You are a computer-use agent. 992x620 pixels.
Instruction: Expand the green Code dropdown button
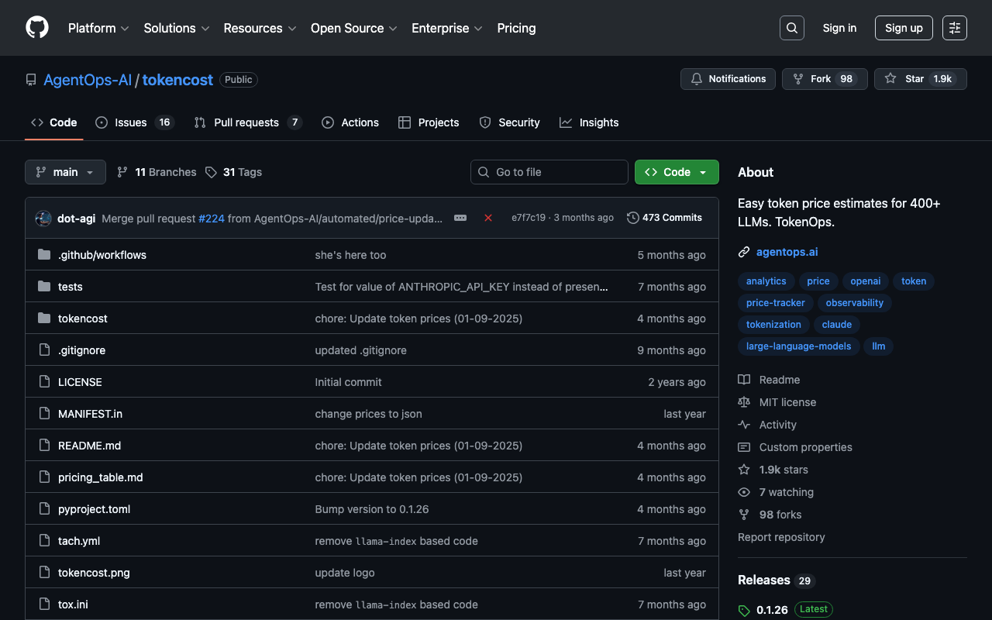676,172
